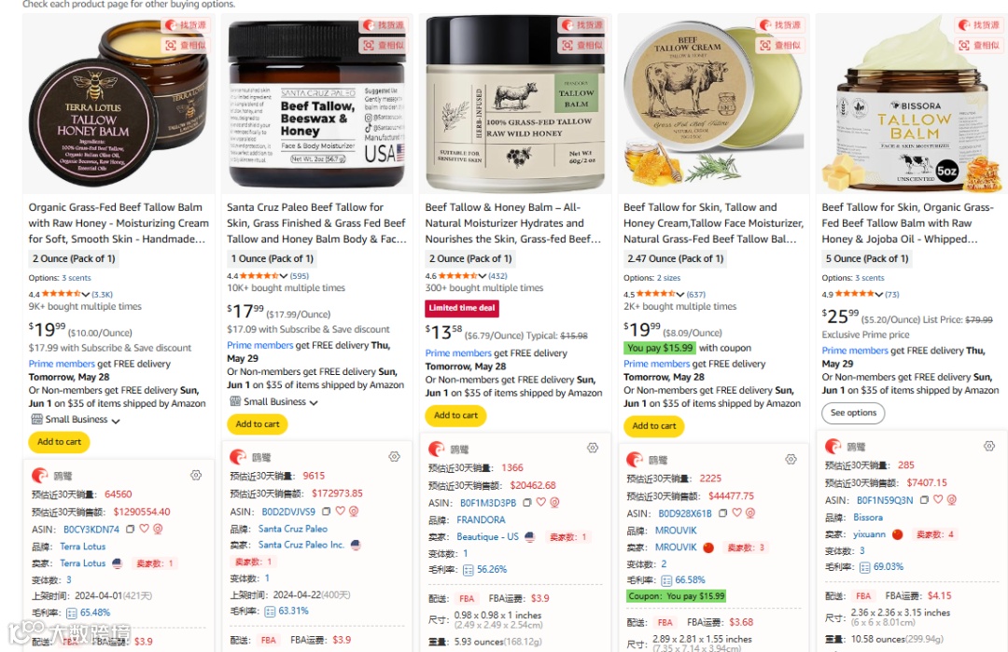This screenshot has width=1008, height=652.
Task: Open settings gear in FRANDORA data panel
Action: (593, 448)
